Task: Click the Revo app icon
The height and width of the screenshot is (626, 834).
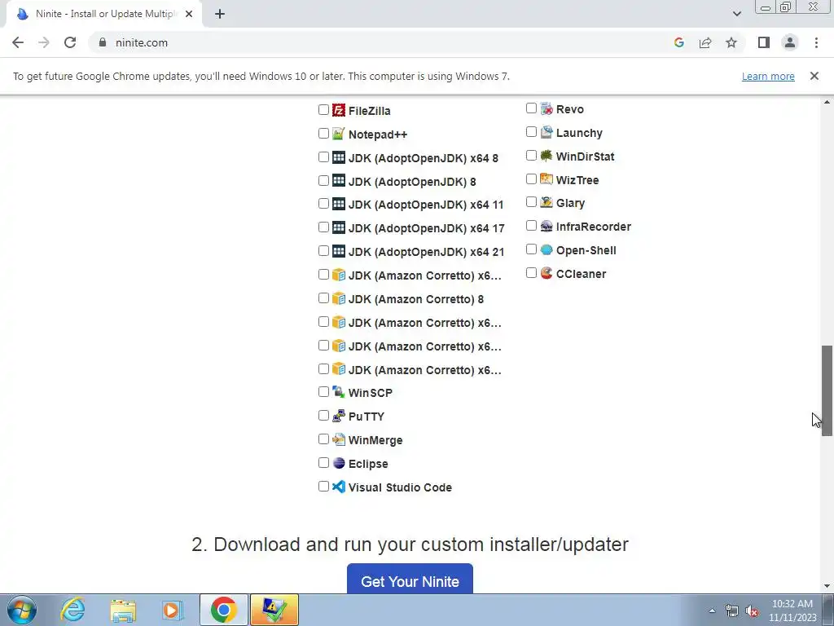Action: (x=546, y=108)
